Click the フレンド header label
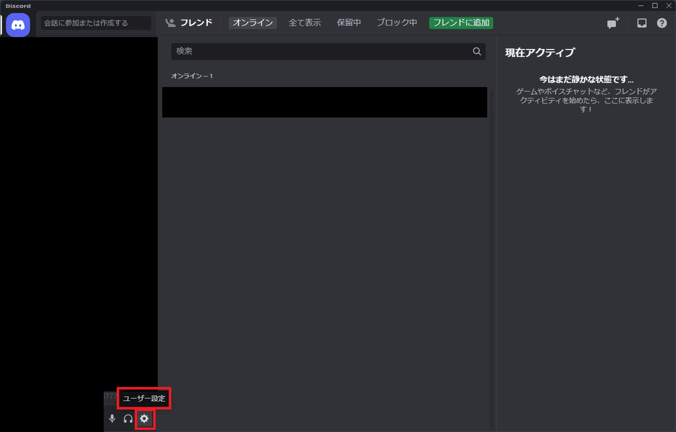Viewport: 676px width, 432px height. tap(196, 23)
